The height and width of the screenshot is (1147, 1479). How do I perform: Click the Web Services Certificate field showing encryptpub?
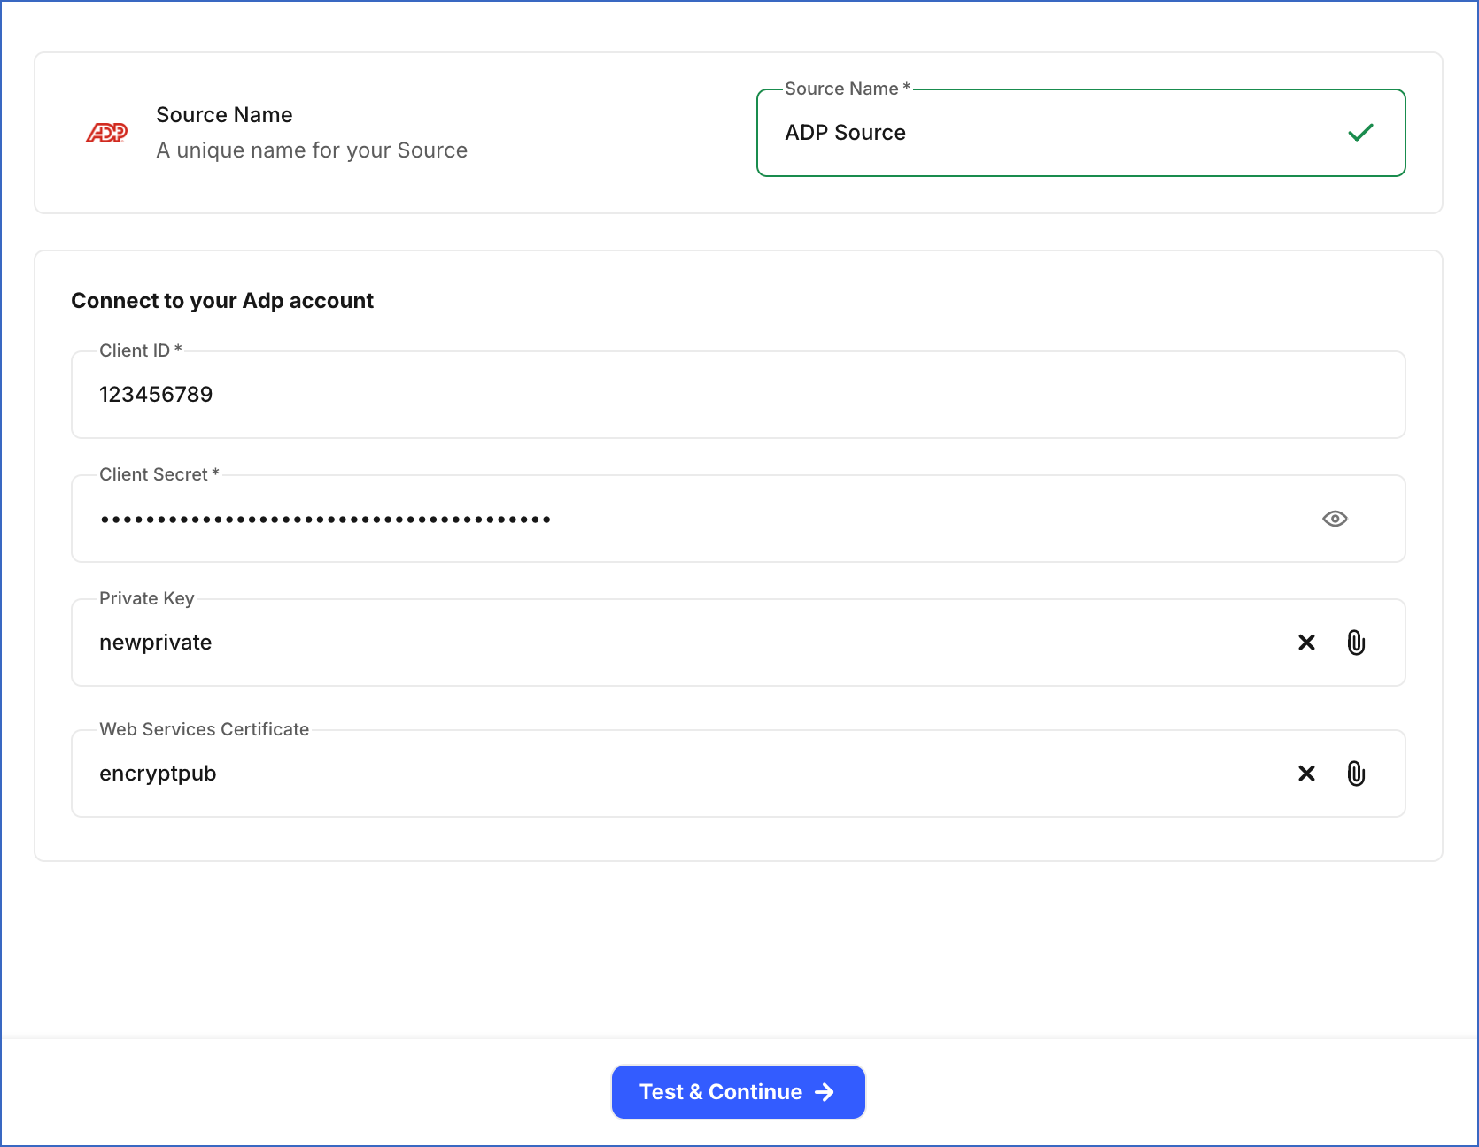(x=738, y=774)
